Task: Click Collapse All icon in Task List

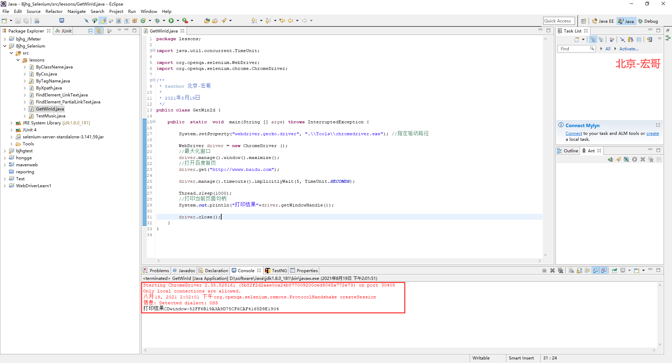Action: coord(639,39)
